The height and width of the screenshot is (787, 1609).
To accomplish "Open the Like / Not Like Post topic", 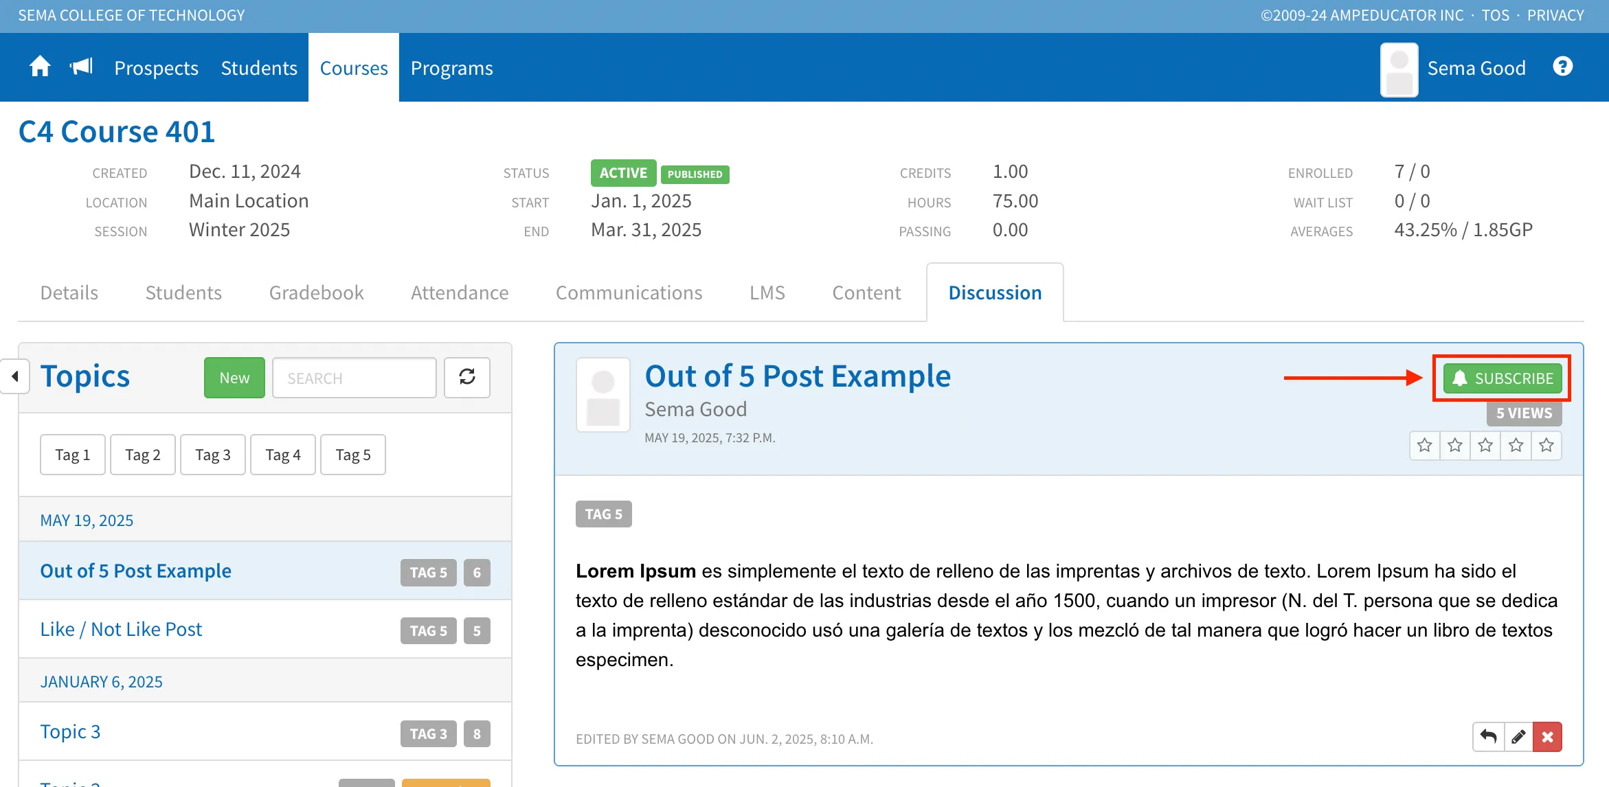I will coord(121,629).
